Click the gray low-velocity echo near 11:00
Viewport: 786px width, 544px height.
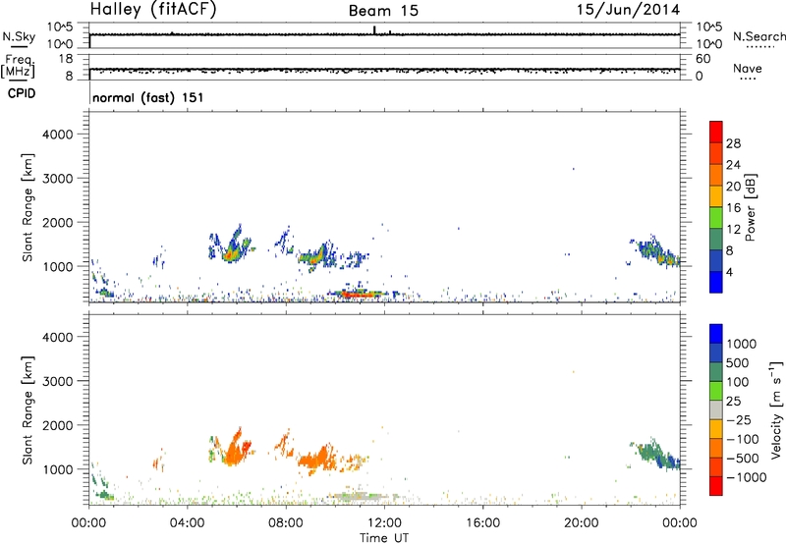(359, 497)
